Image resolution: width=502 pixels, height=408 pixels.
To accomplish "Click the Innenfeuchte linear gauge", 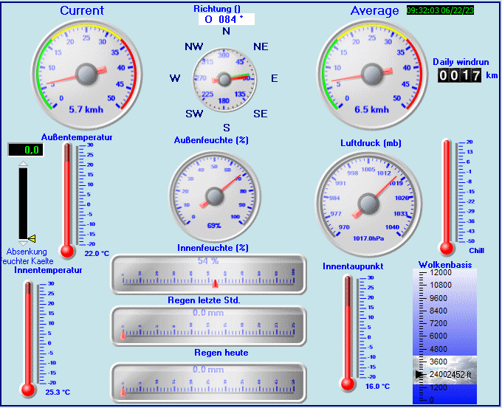I will [208, 274].
